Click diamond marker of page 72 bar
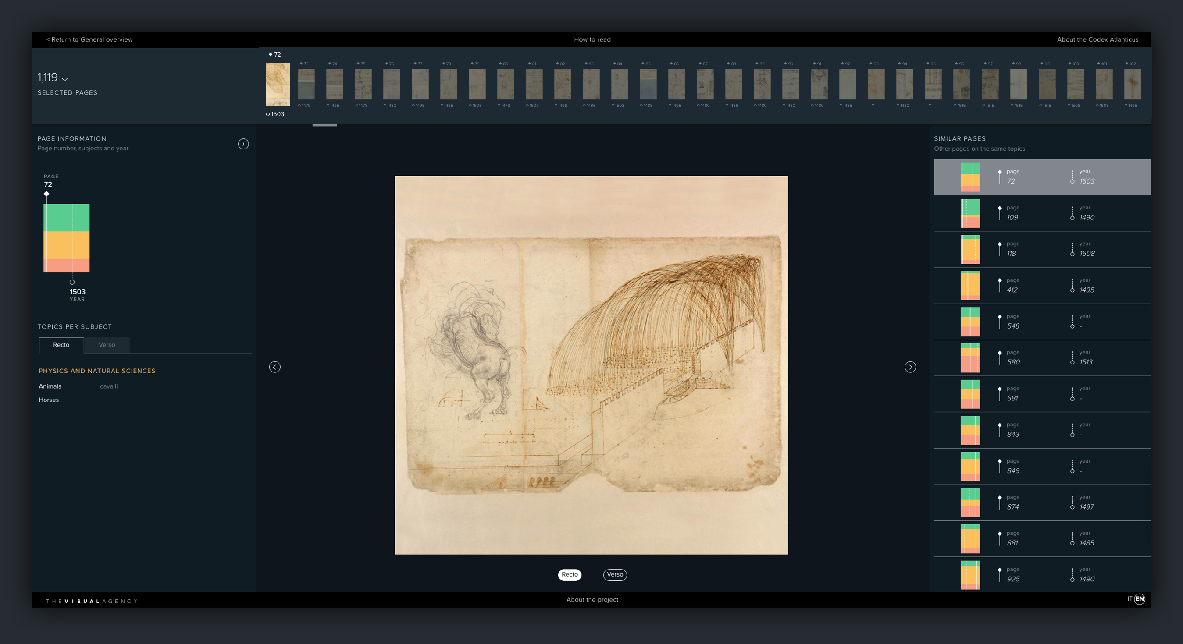This screenshot has height=644, width=1183. pos(46,194)
